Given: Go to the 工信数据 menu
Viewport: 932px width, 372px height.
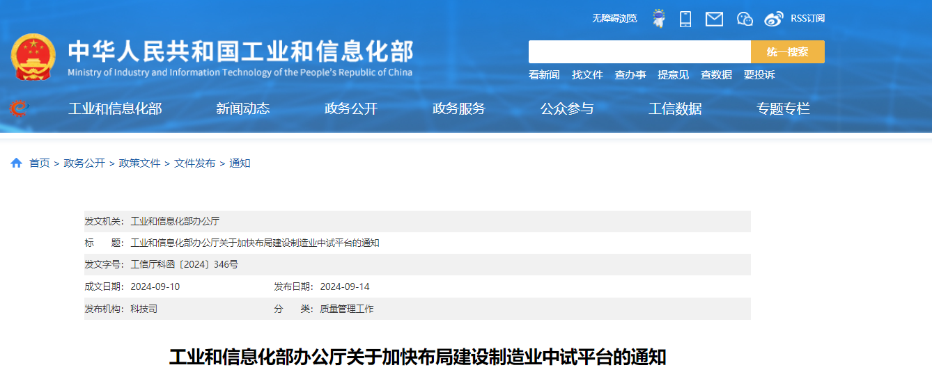Looking at the screenshot, I should coord(675,108).
